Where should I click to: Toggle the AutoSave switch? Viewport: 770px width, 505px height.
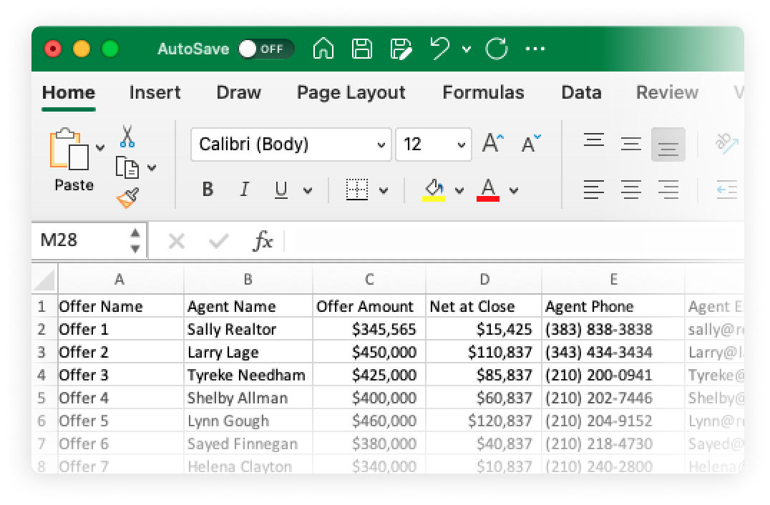(x=265, y=49)
